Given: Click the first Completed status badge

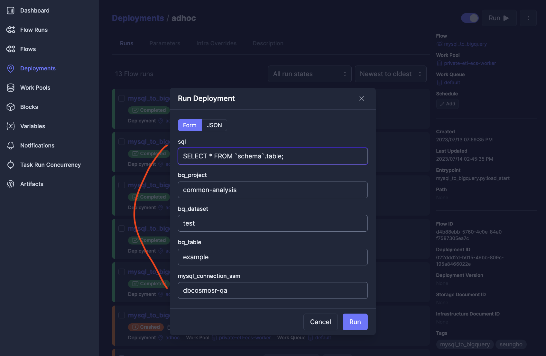Looking at the screenshot, I should [149, 110].
